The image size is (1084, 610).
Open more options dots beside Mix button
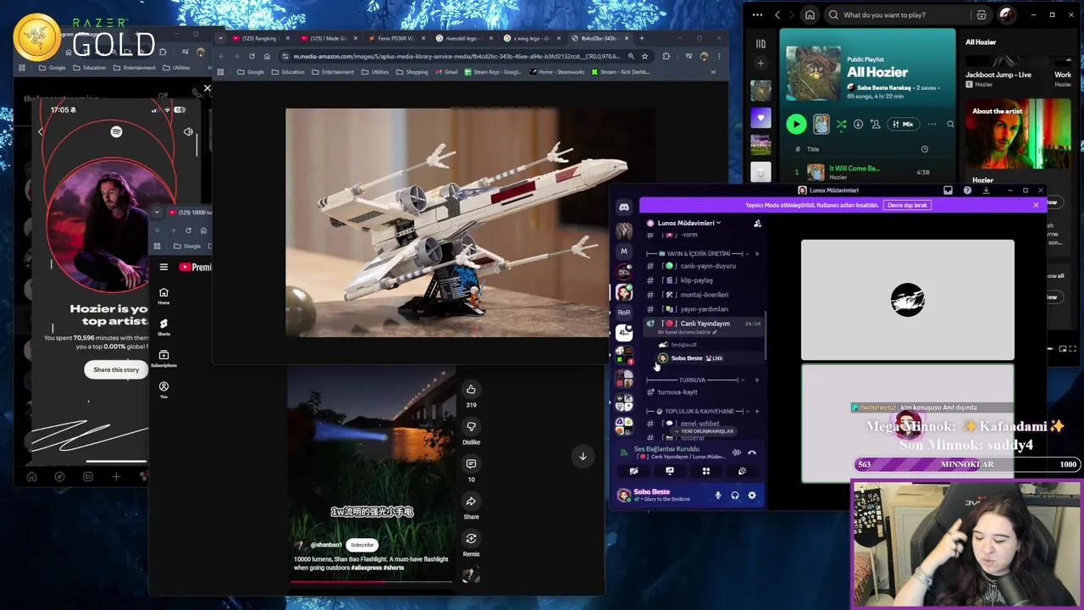click(x=932, y=125)
